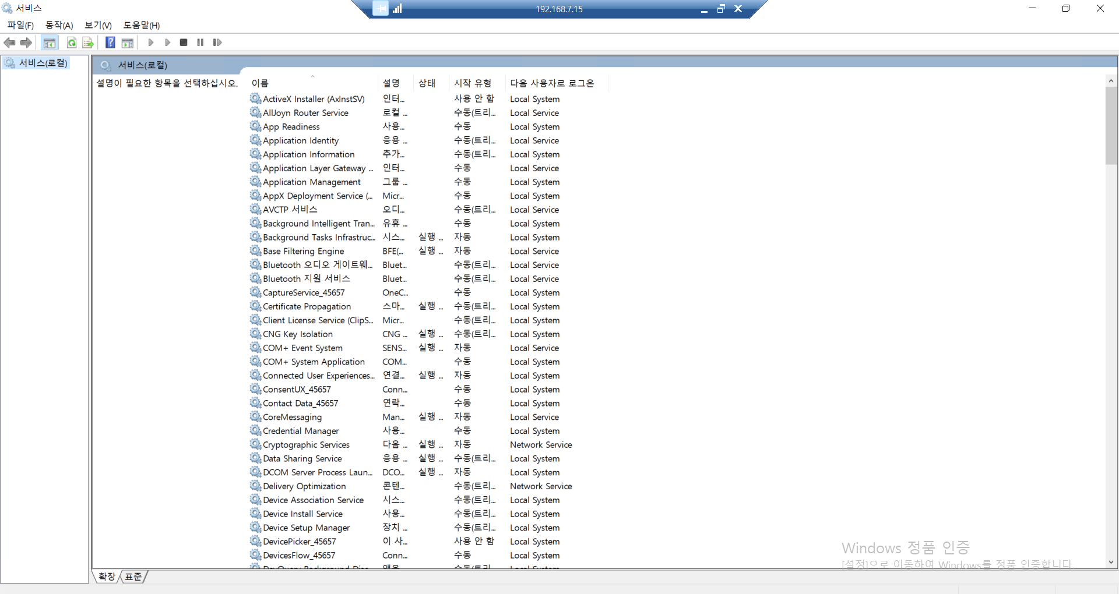The height and width of the screenshot is (594, 1119).
Task: Select Credential Manager service icon
Action: coord(255,431)
